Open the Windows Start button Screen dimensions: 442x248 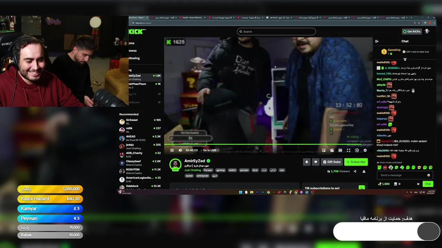241,192
